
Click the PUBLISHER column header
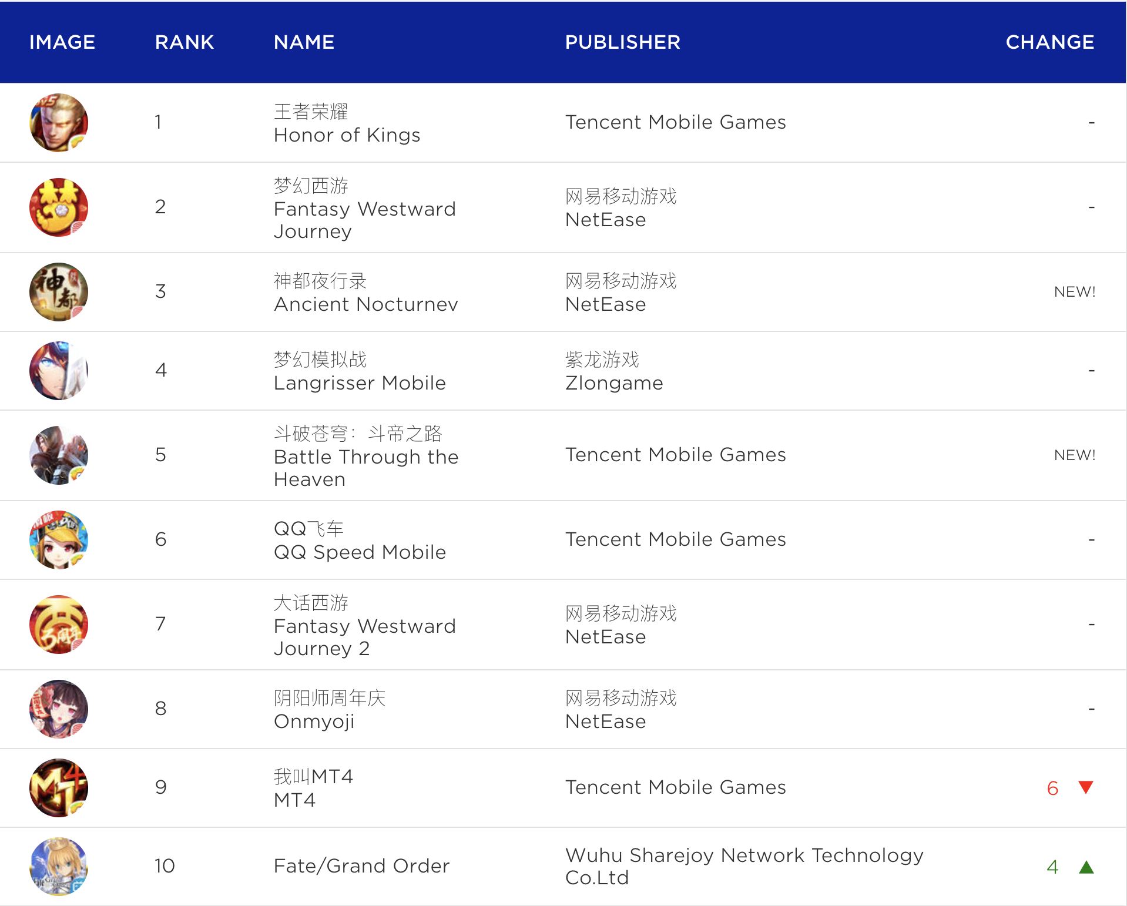(622, 42)
